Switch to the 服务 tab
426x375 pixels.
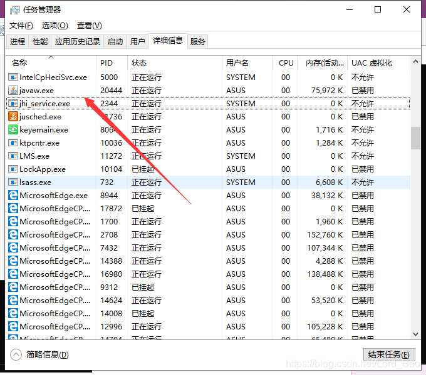197,41
